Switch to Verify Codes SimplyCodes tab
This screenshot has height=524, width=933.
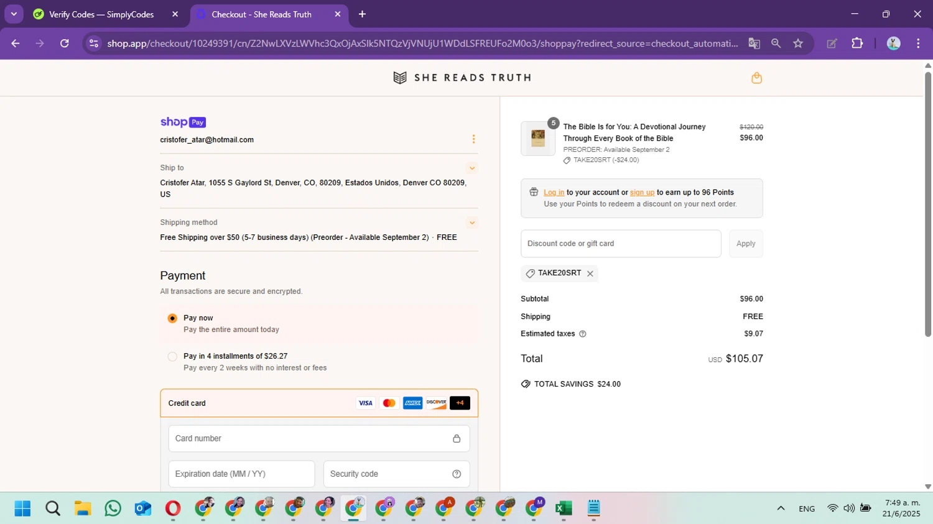[101, 14]
